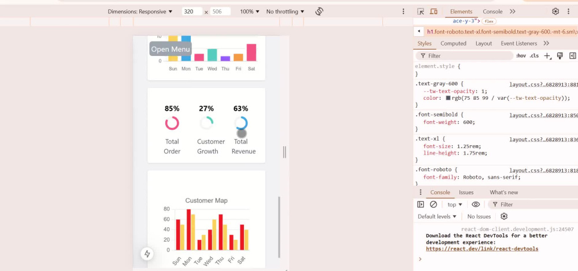The width and height of the screenshot is (578, 271).
Task: Focus the Styles Filter input
Action: pyautogui.click(x=465, y=56)
